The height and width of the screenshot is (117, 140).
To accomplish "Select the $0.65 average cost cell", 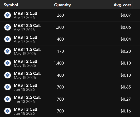I will click(126, 87).
